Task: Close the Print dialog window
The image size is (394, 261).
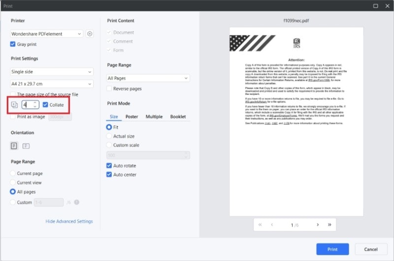Action: [x=387, y=6]
